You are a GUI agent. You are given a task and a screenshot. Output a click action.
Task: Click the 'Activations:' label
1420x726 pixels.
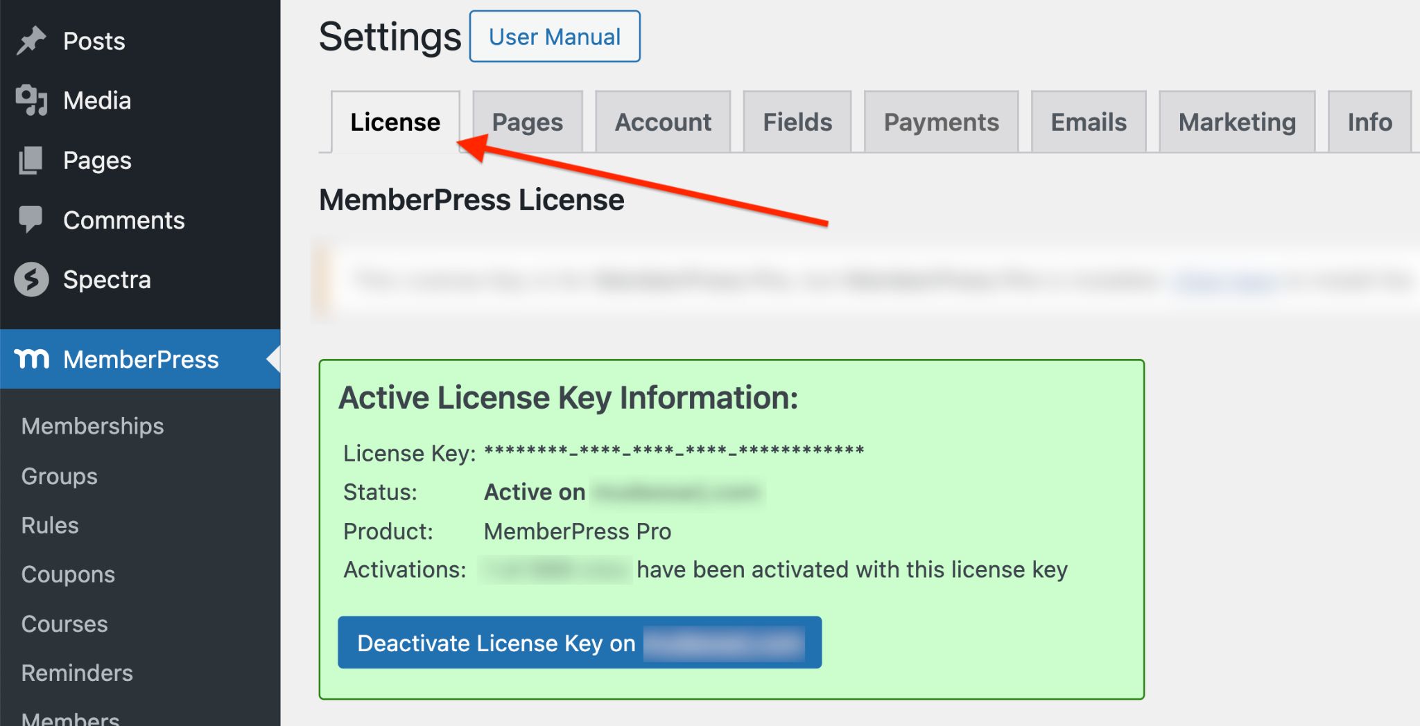tap(405, 569)
